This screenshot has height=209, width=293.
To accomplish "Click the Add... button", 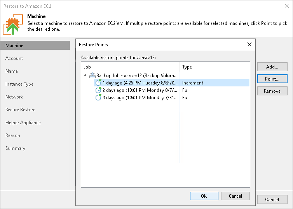I will pos(272,67).
